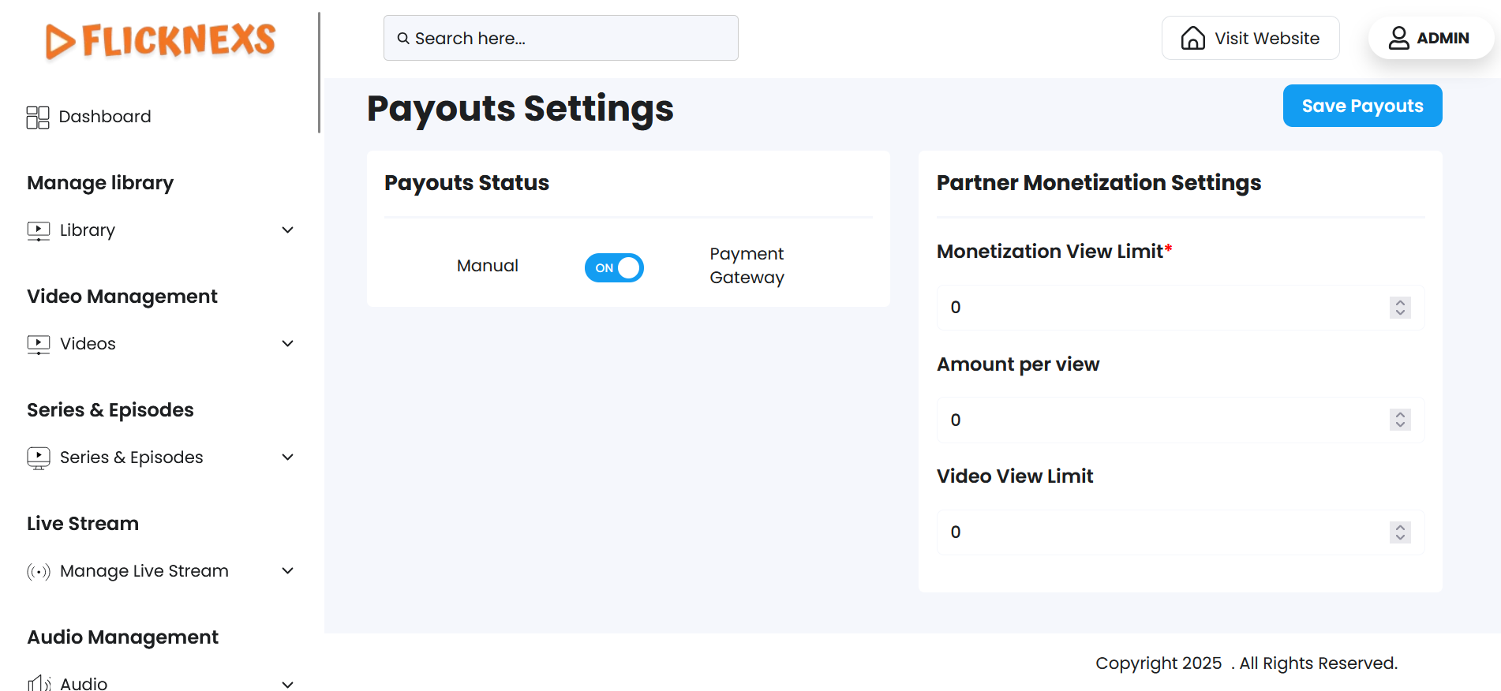Click the Flicknexs logo
1501x691 pixels.
pyautogui.click(x=160, y=40)
